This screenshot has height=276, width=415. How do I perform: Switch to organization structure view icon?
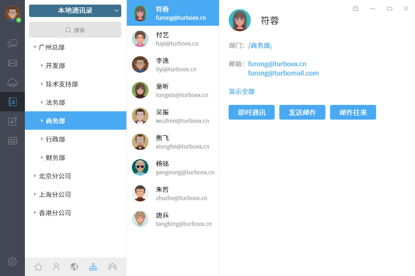coord(93,267)
